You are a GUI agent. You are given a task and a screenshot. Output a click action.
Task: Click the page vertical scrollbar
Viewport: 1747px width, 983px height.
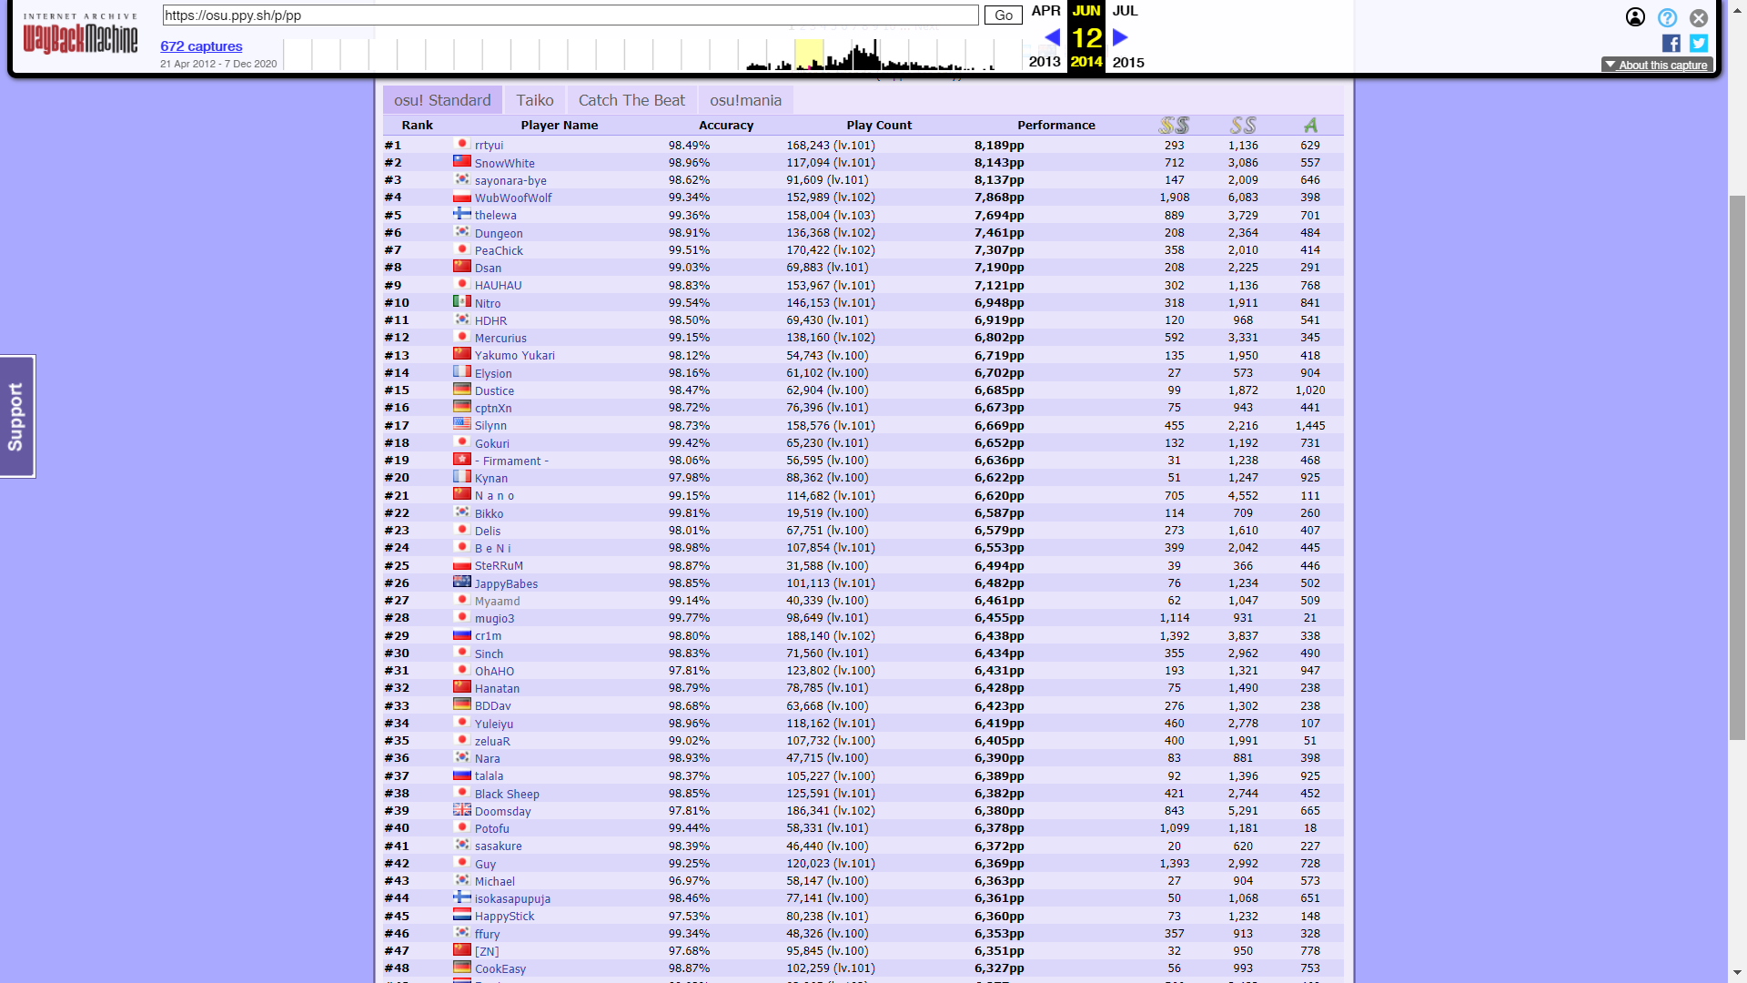point(1737,468)
